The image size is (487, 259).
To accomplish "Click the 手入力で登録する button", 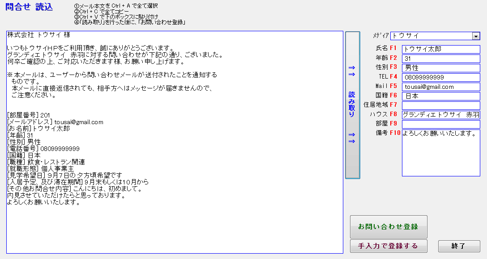I will pyautogui.click(x=388, y=246).
